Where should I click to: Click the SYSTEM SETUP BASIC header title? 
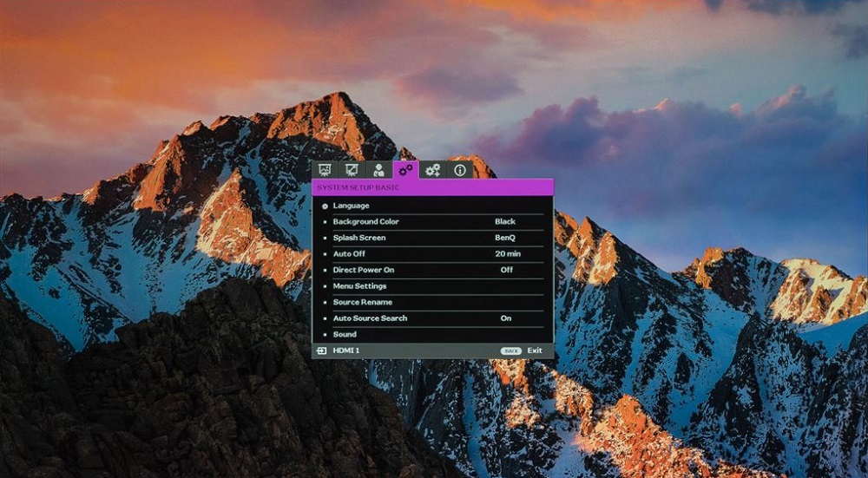click(x=358, y=187)
